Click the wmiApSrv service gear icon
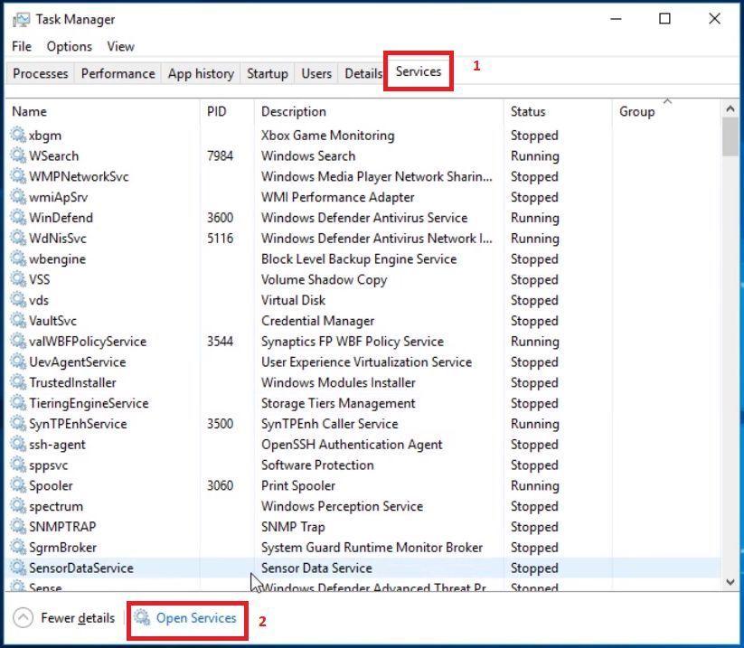 click(x=18, y=197)
